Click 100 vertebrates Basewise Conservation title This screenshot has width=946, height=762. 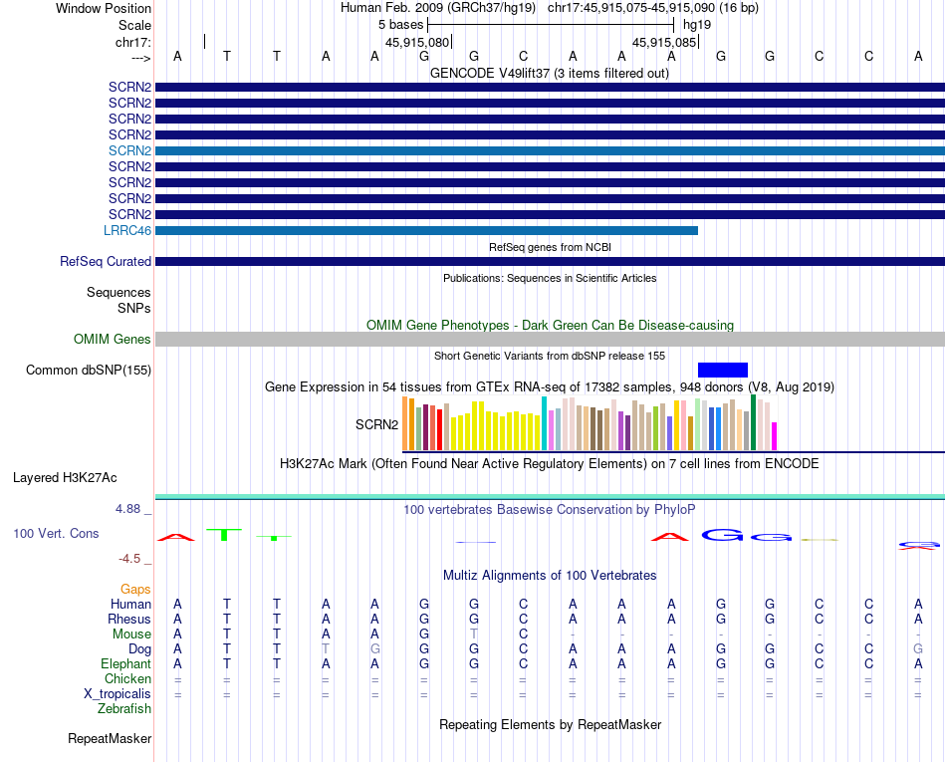[550, 510]
